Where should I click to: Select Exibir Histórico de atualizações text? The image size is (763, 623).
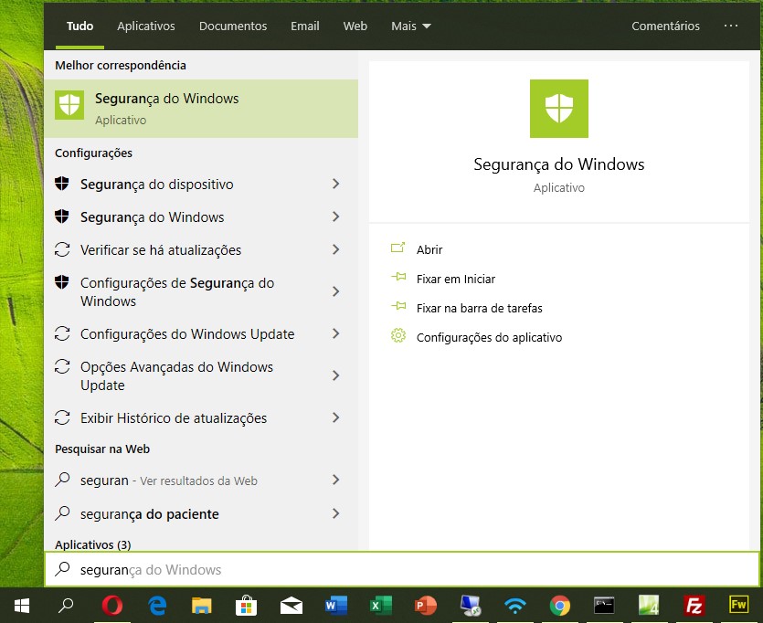[x=174, y=418]
